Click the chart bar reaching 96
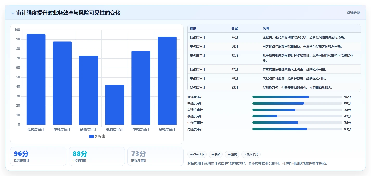This screenshot has width=371, height=176. click(36, 79)
